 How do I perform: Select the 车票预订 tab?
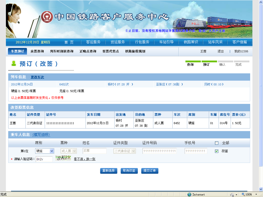[17, 51]
